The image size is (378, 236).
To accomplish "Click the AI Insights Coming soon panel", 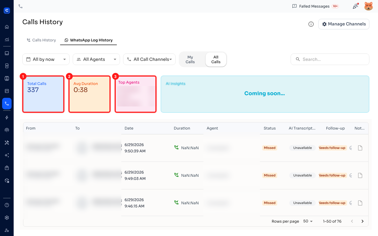I will pyautogui.click(x=265, y=94).
